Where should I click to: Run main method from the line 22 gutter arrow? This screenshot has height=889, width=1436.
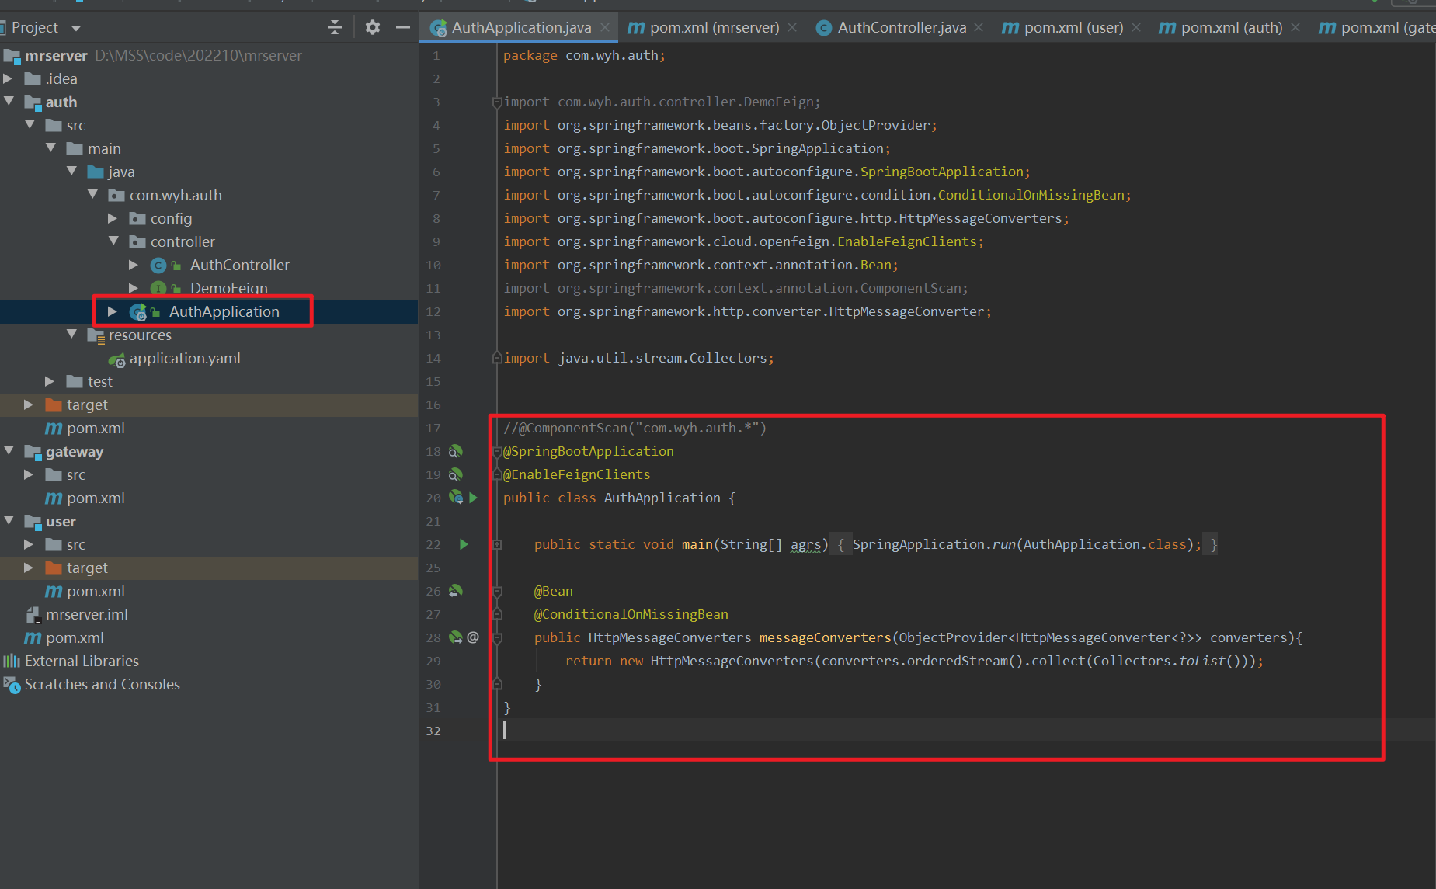(x=464, y=544)
